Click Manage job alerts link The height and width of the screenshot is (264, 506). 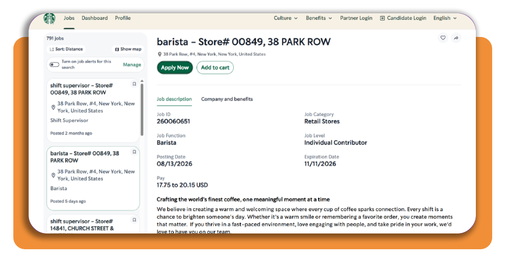click(132, 65)
